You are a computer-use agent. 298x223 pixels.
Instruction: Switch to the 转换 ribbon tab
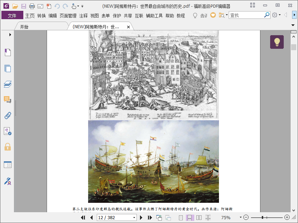pyautogui.click(x=42, y=16)
